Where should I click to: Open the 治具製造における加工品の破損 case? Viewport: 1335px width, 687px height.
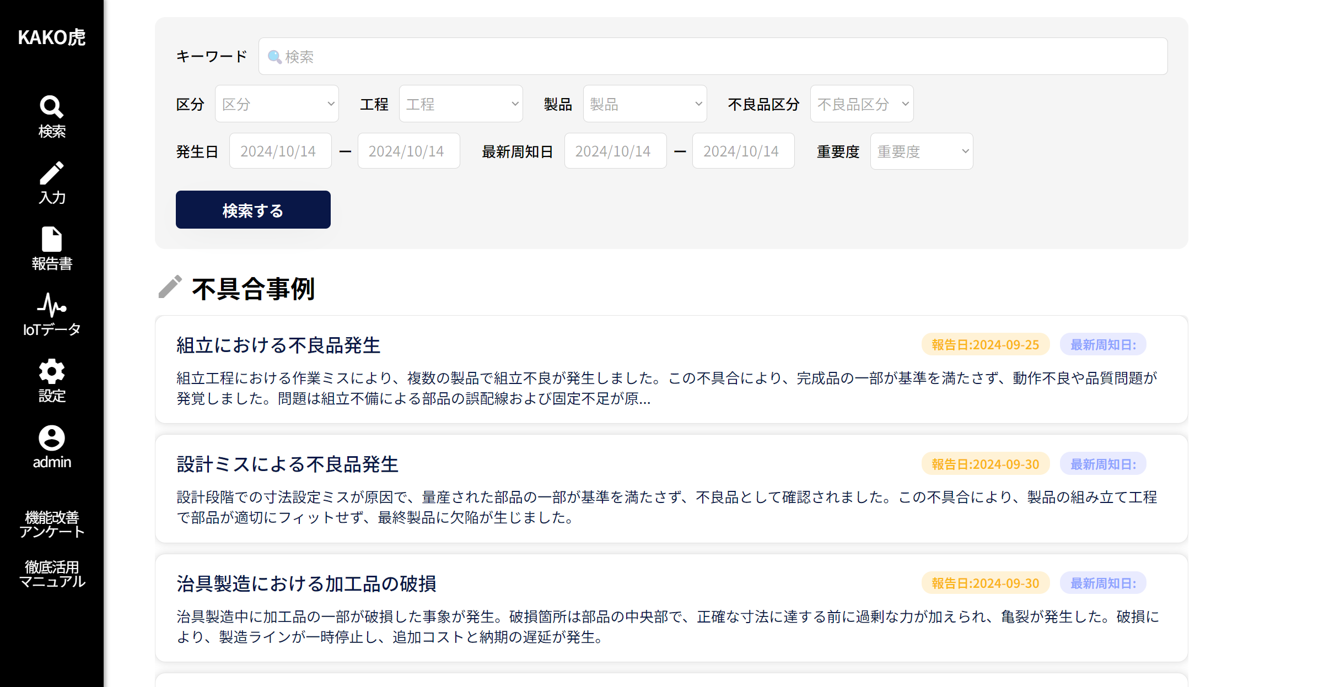click(306, 584)
